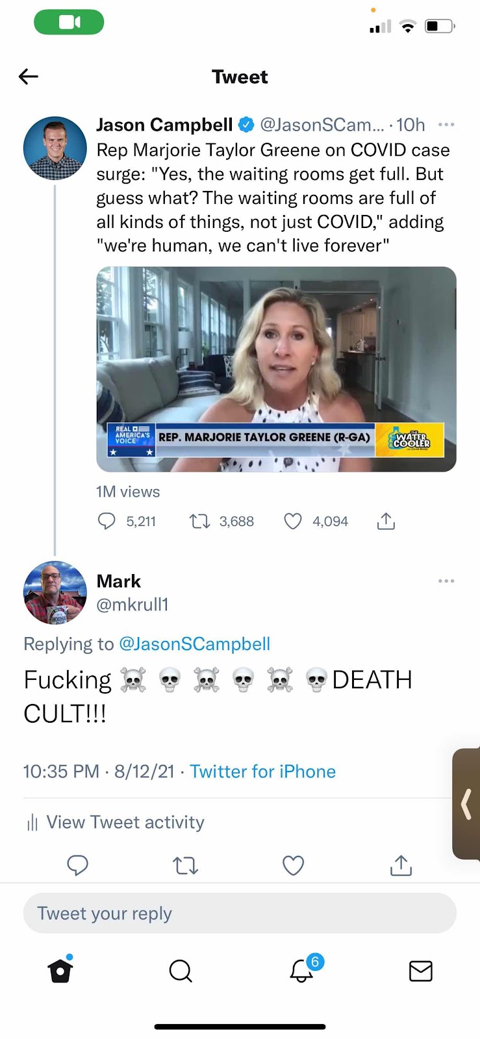
Task: Switch to the Home tab
Action: pyautogui.click(x=60, y=970)
